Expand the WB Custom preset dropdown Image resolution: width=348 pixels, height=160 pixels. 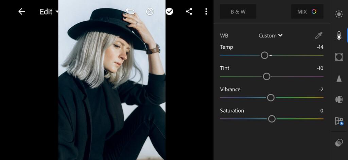point(270,36)
